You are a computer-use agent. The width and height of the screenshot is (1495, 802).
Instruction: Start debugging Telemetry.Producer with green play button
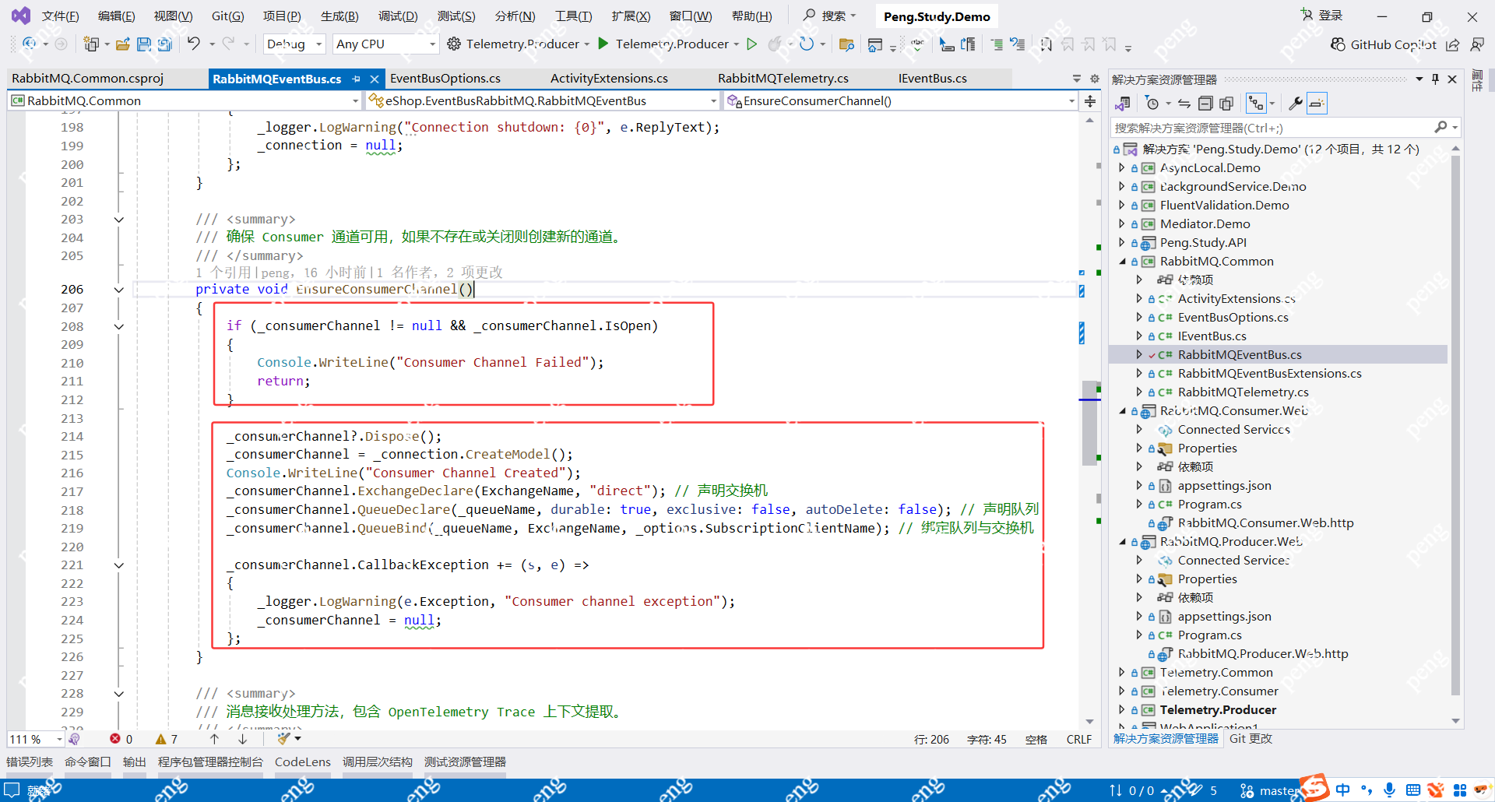(x=603, y=44)
